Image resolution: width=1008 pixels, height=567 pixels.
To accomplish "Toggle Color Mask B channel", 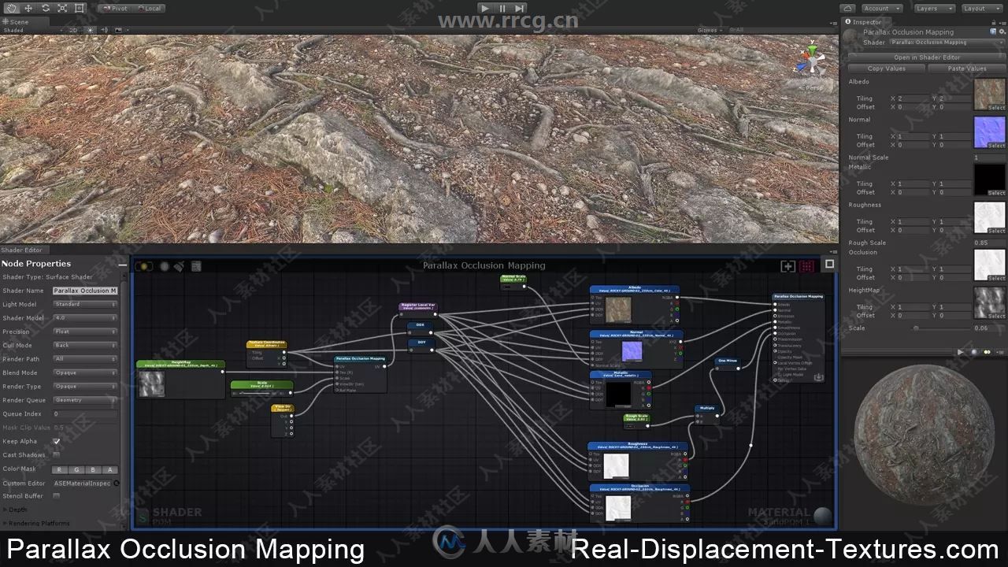I will (x=93, y=469).
